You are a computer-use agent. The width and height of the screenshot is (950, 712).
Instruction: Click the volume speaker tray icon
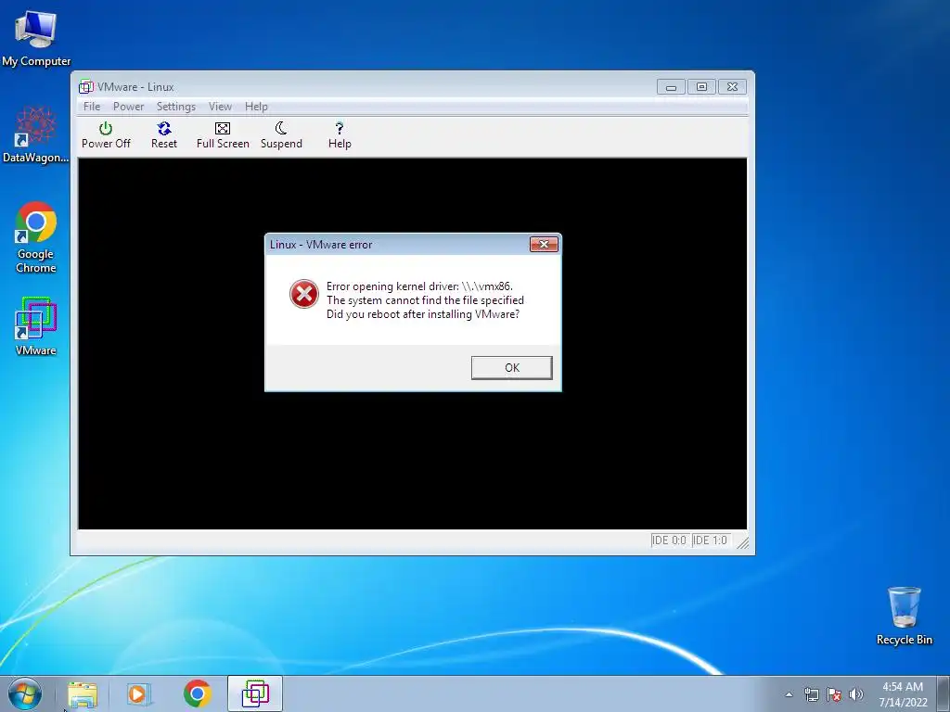coord(856,694)
